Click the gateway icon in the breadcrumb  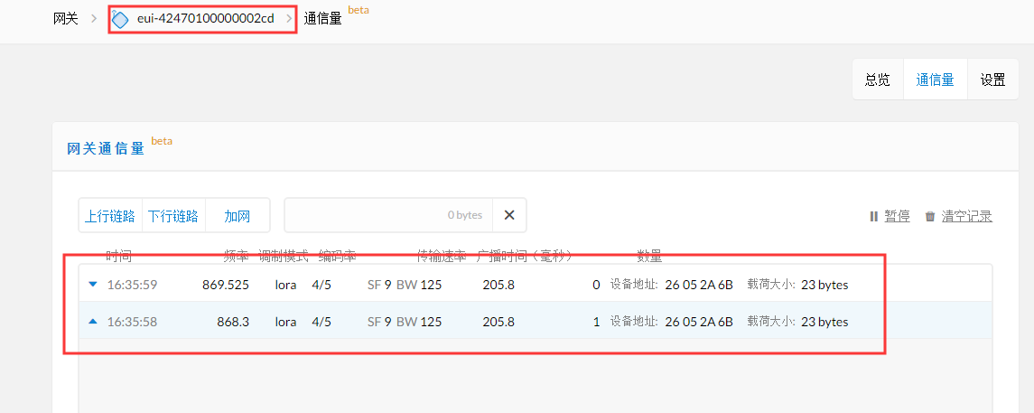[120, 19]
